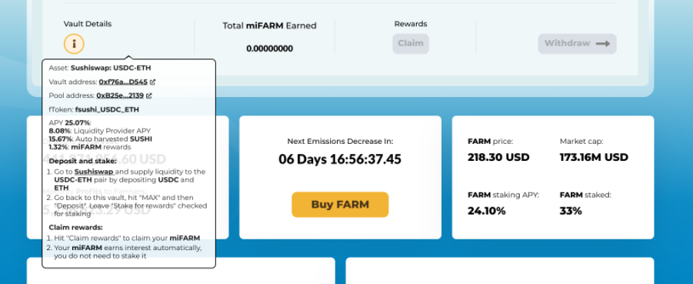Click the Claim rewards heading in tooltip
This screenshot has height=284, width=693.
(x=75, y=227)
